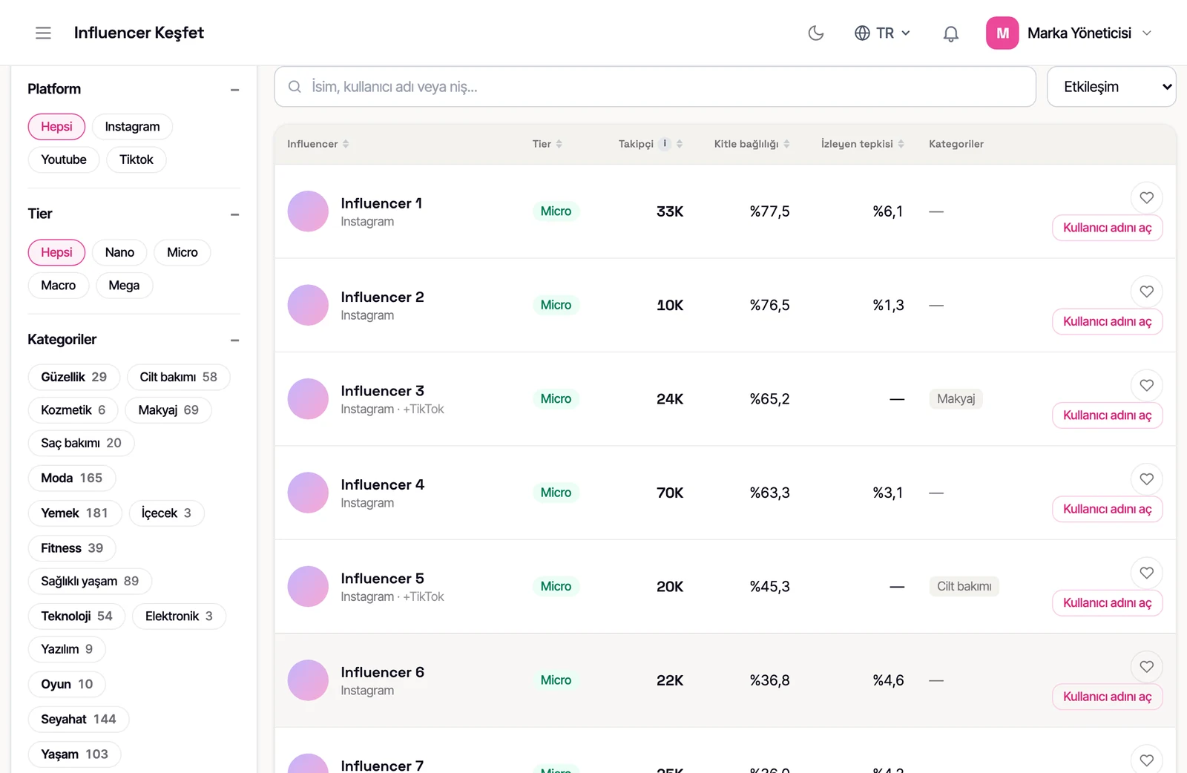The image size is (1187, 773).
Task: Select Fitness category filter
Action: [72, 548]
